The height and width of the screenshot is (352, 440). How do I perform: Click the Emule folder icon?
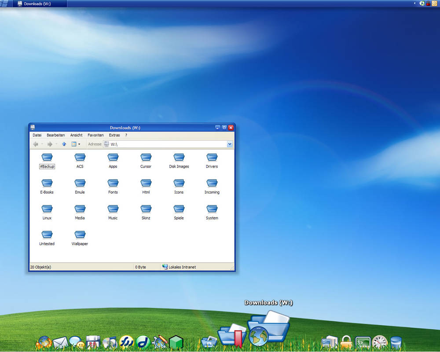pyautogui.click(x=80, y=183)
